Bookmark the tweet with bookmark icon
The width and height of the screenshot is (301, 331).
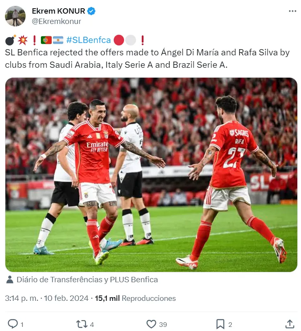coord(220,324)
